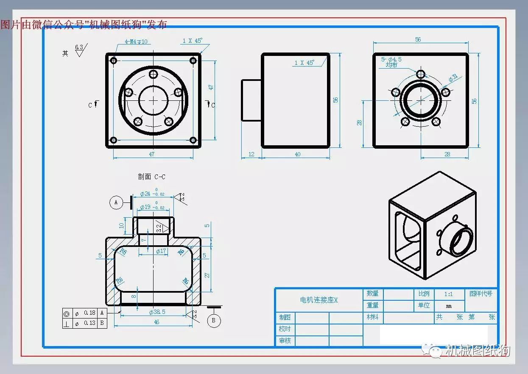Click the '6.3' surface roughness symbol

[80, 50]
